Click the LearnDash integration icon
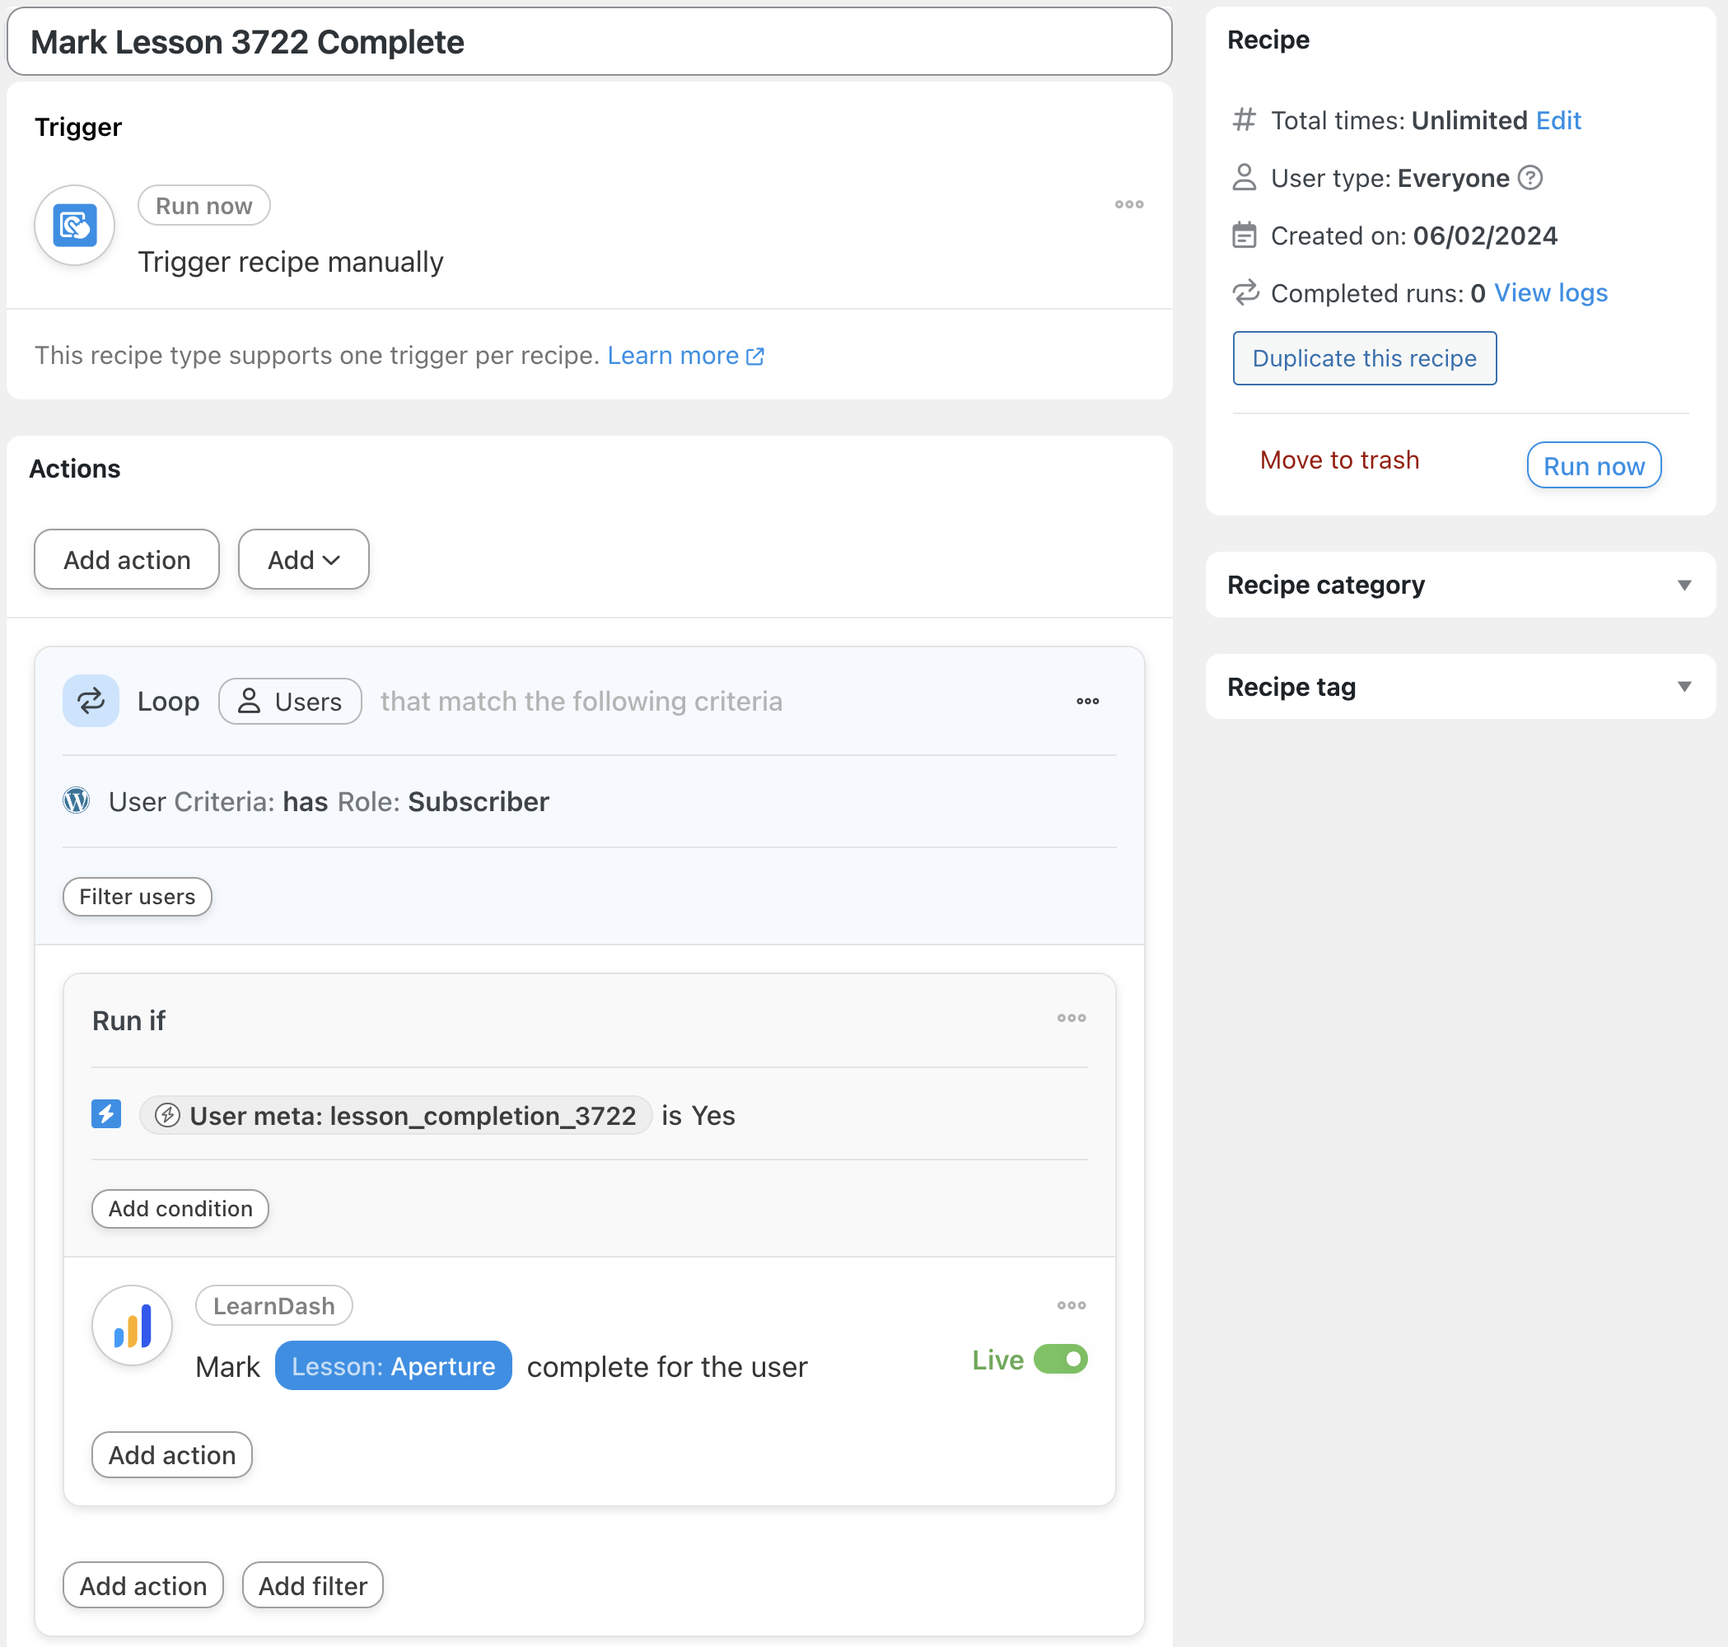 [x=132, y=1325]
